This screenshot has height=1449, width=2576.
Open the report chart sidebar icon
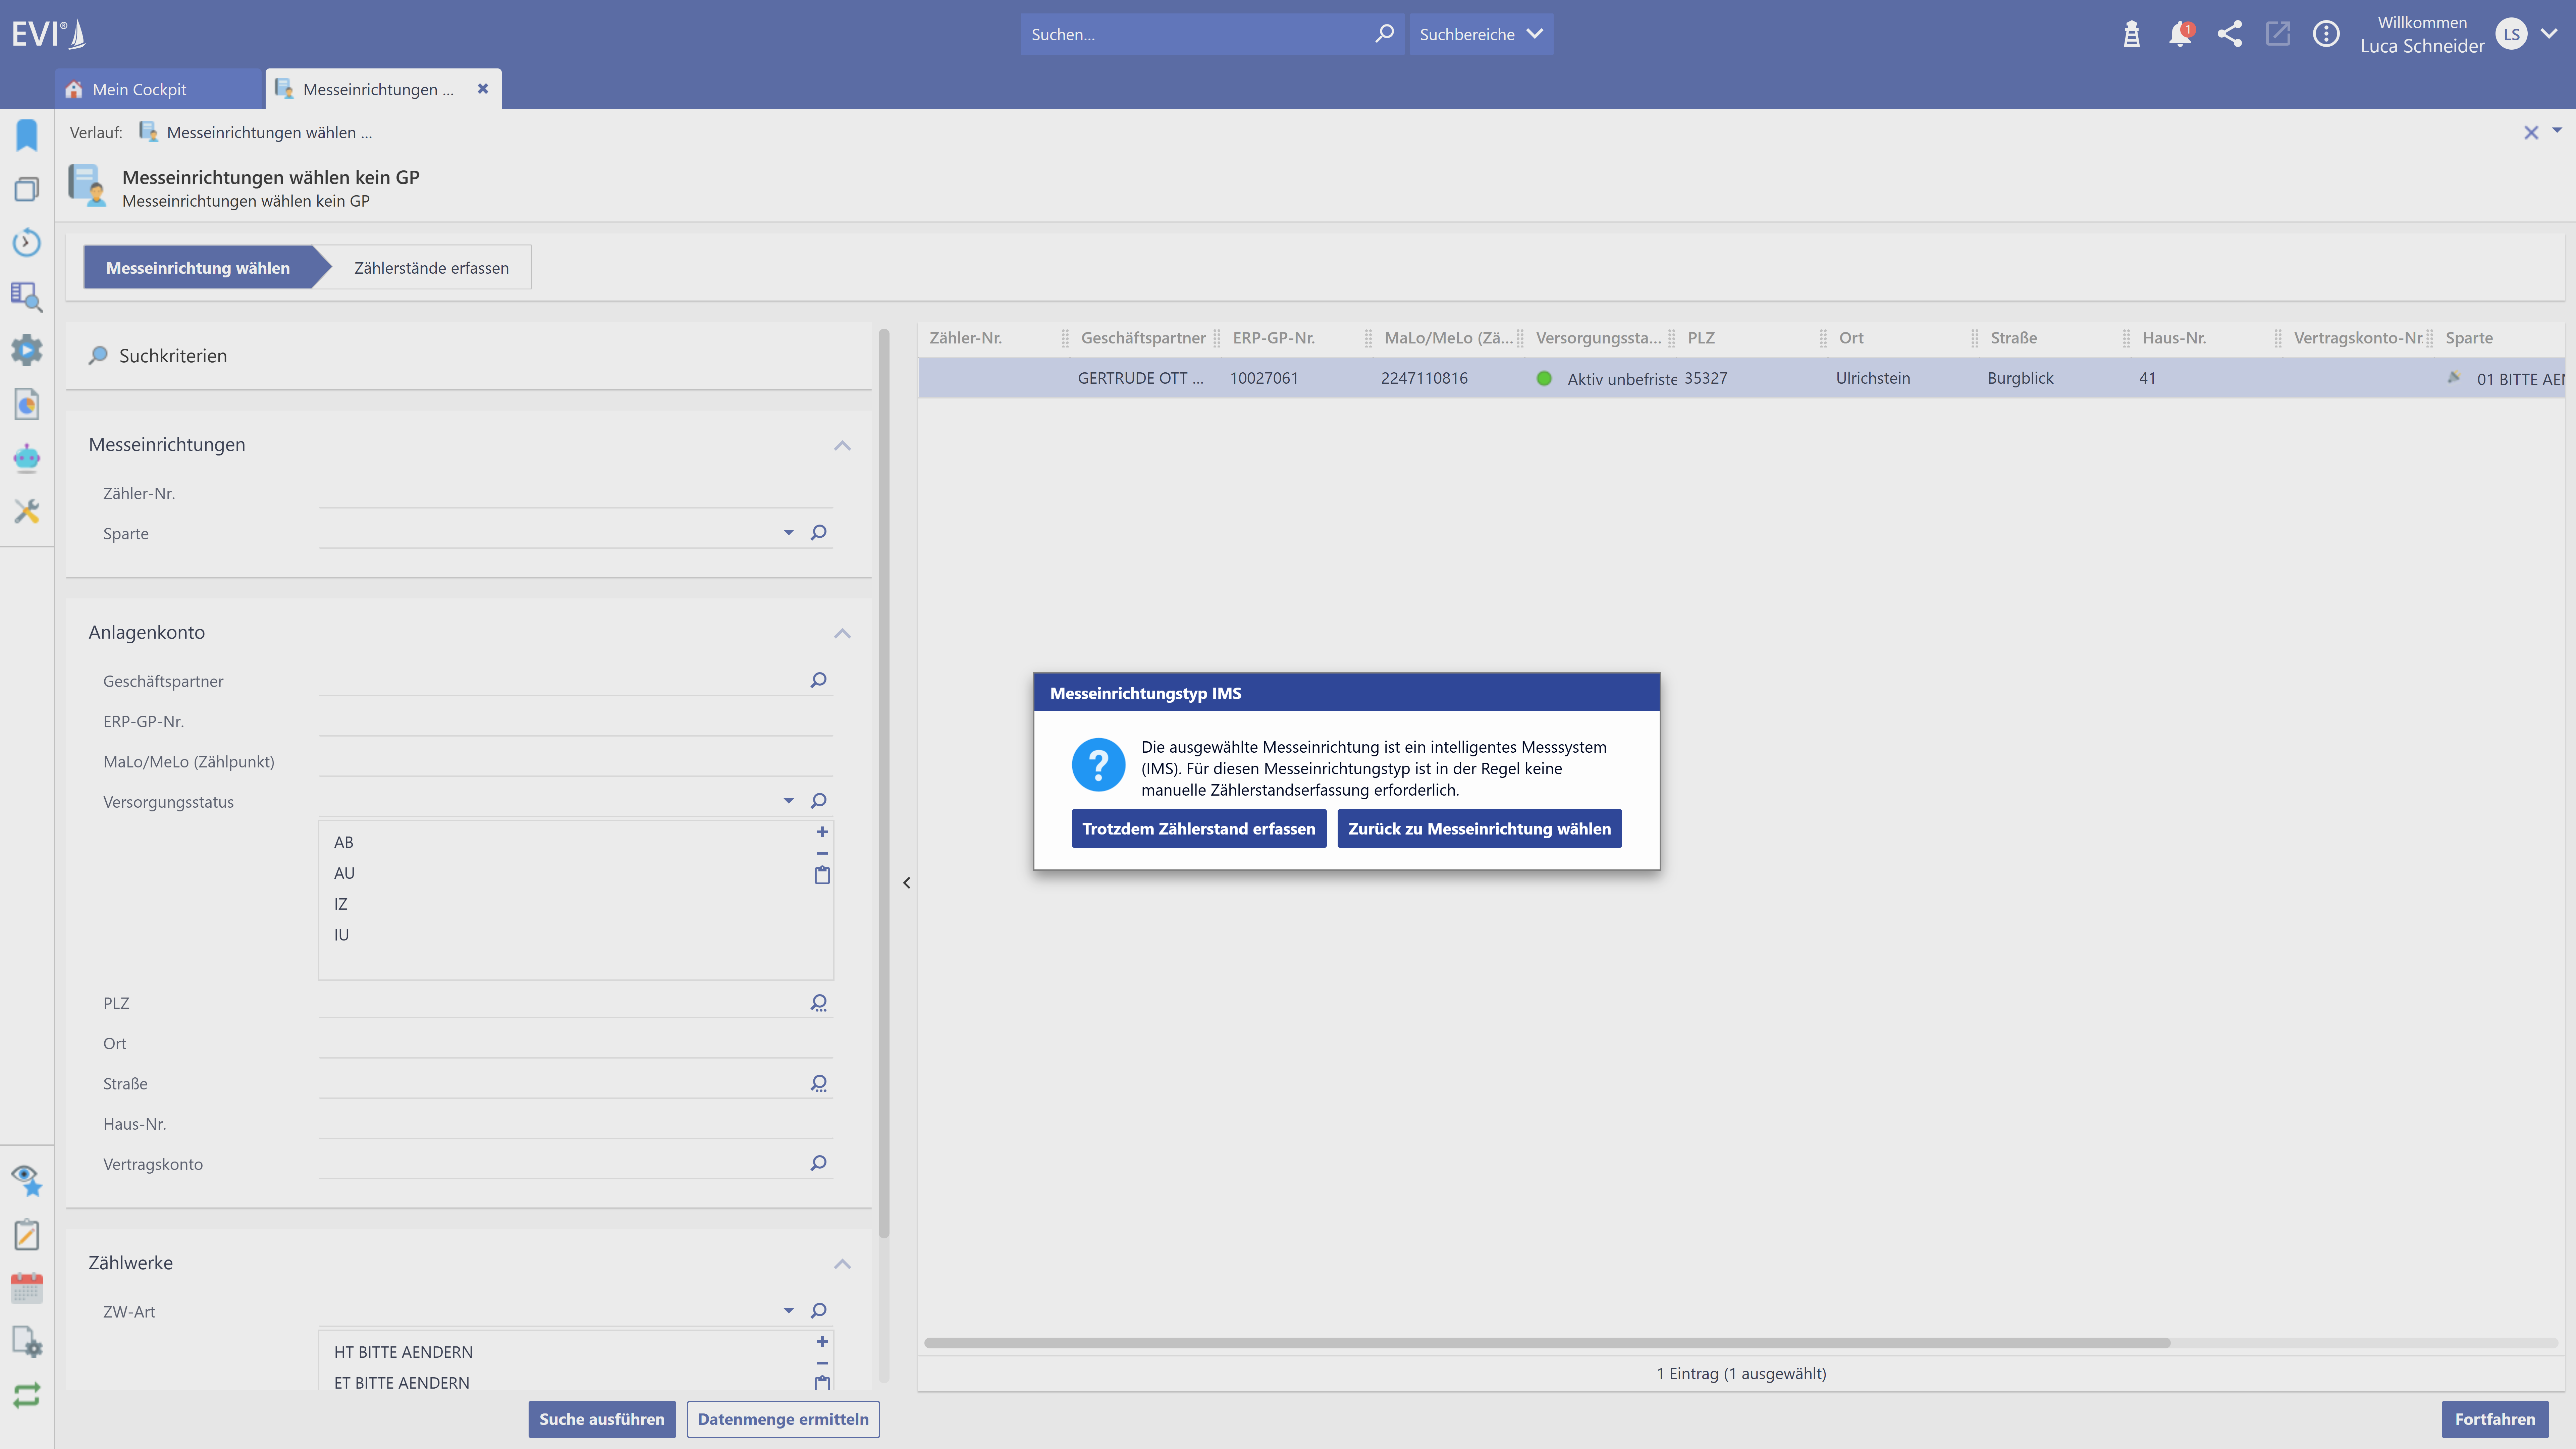[27, 404]
